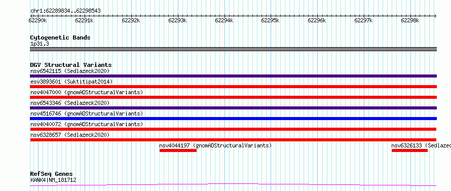Click the short red bar under nsv4044197
The width and height of the screenshot is (451, 191).
pyautogui.click(x=178, y=150)
